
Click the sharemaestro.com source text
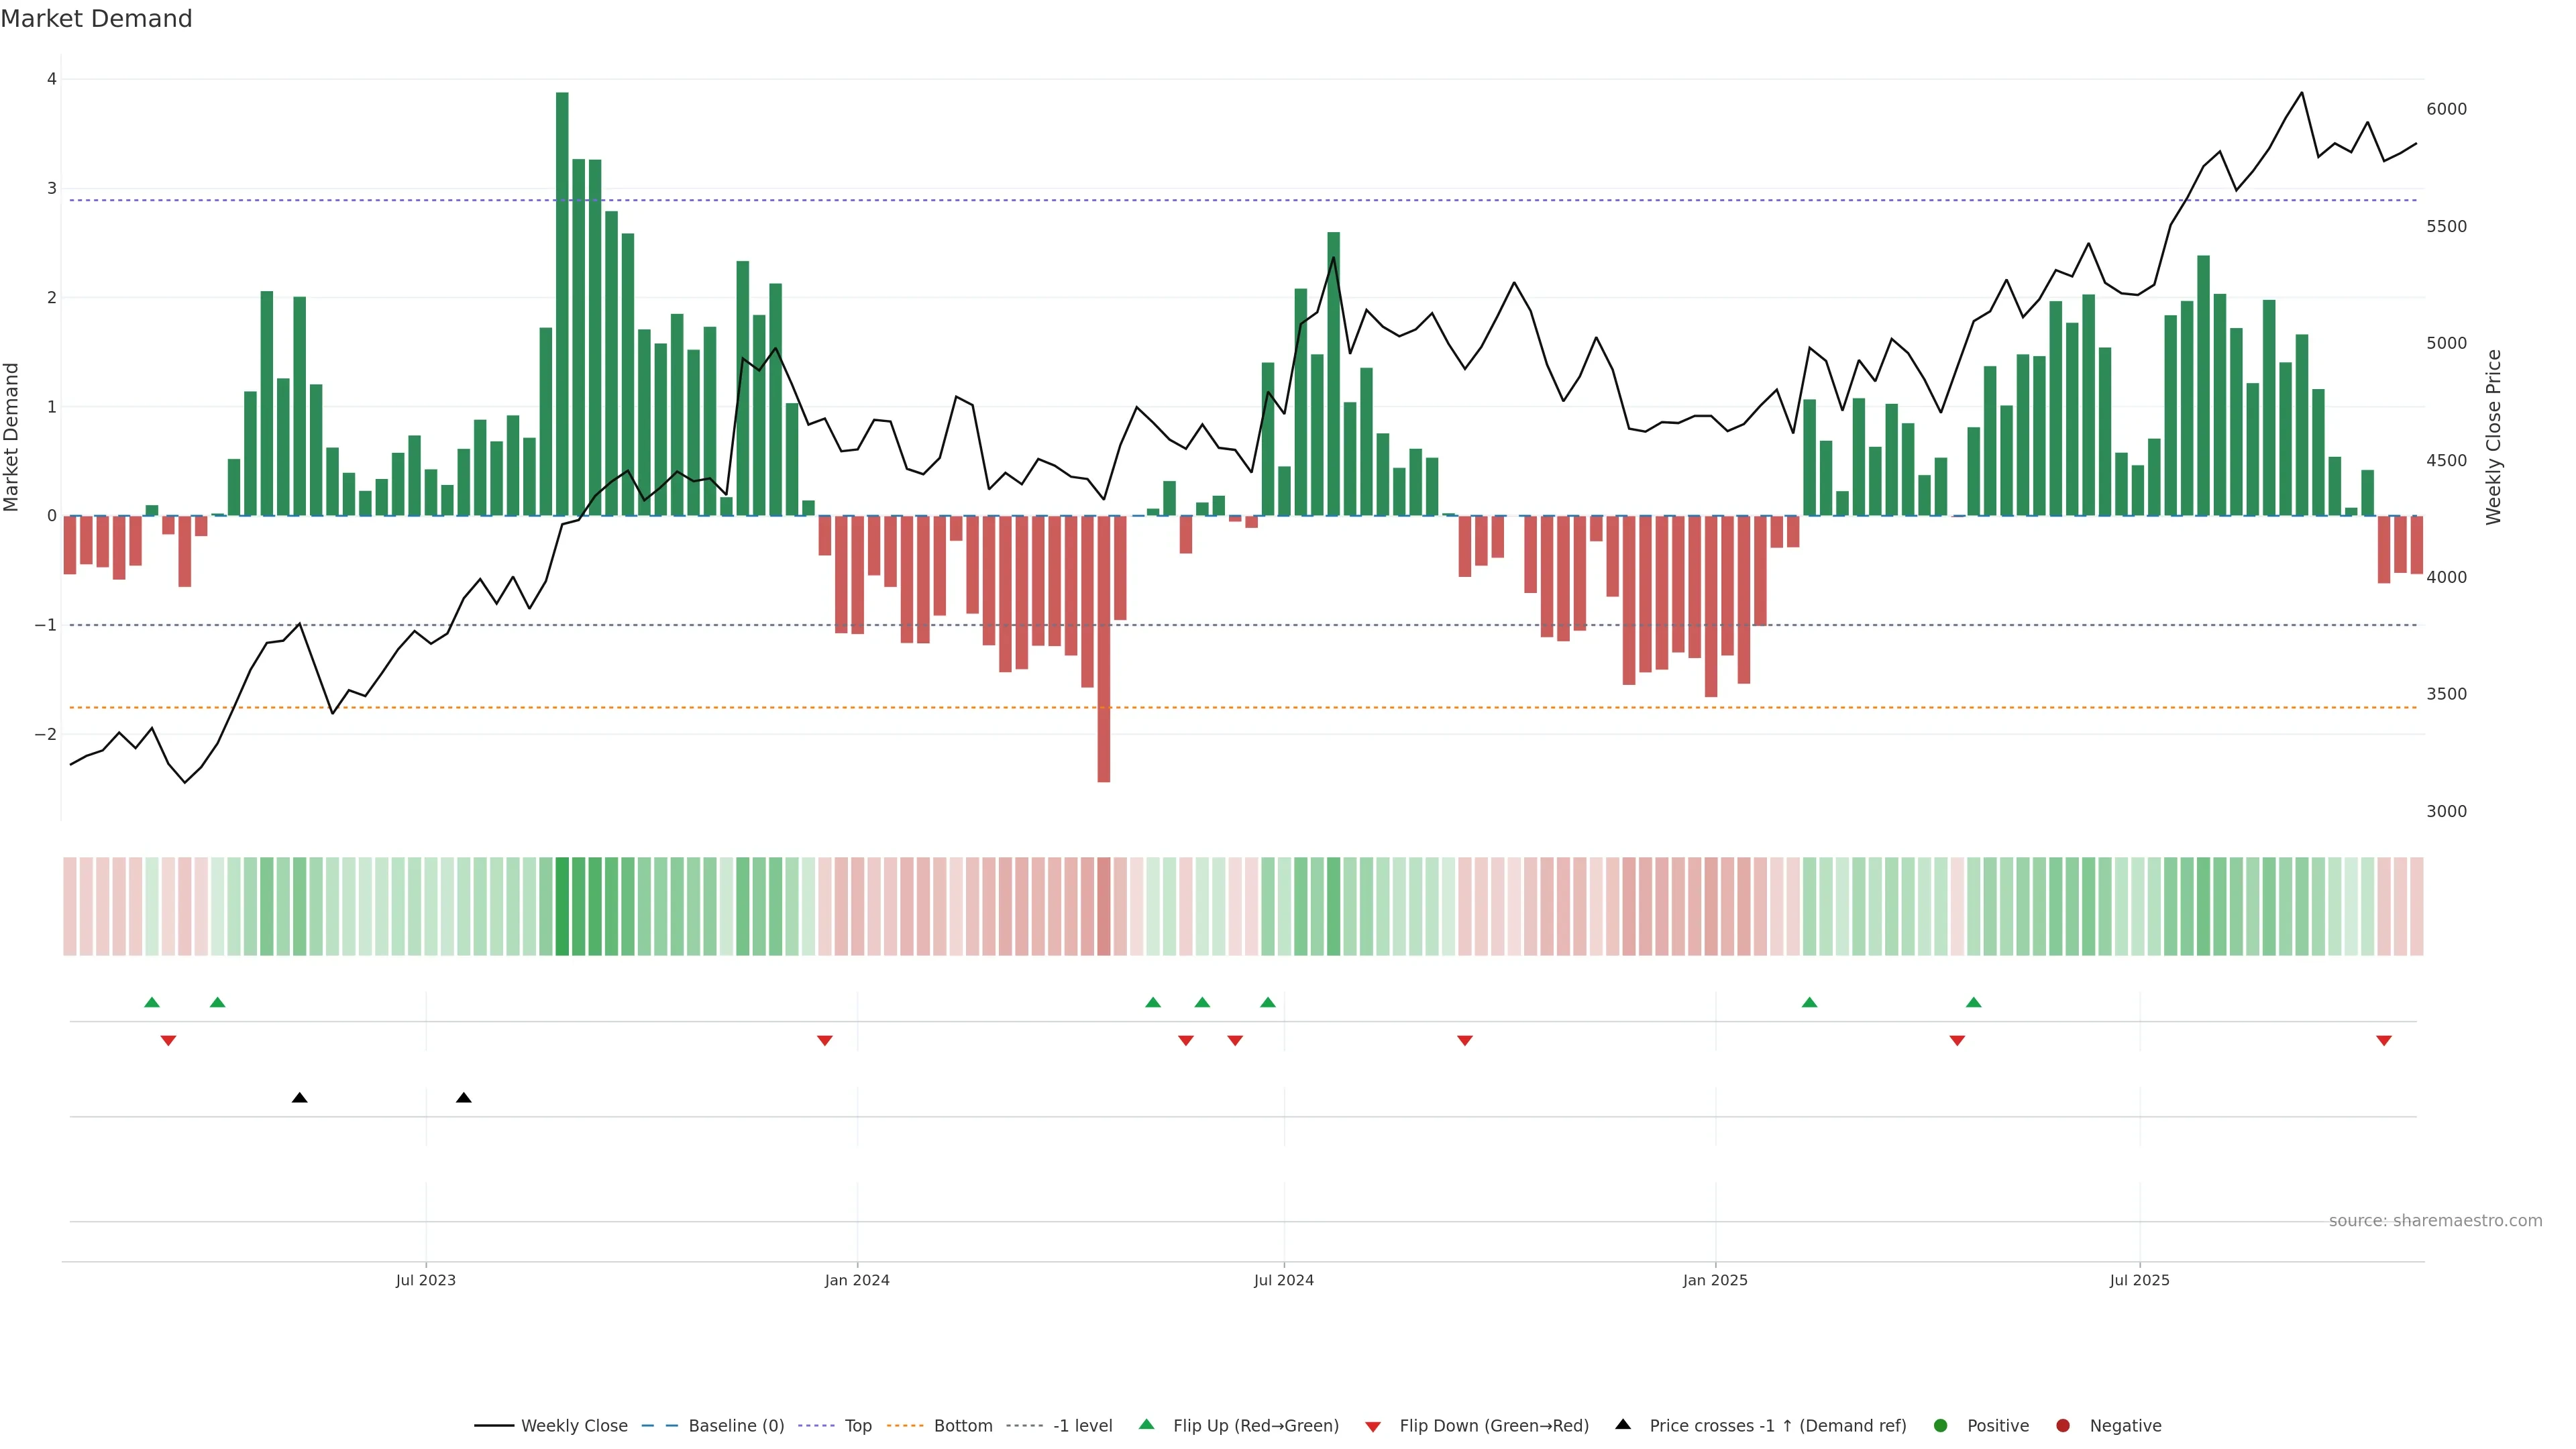pos(2435,1221)
